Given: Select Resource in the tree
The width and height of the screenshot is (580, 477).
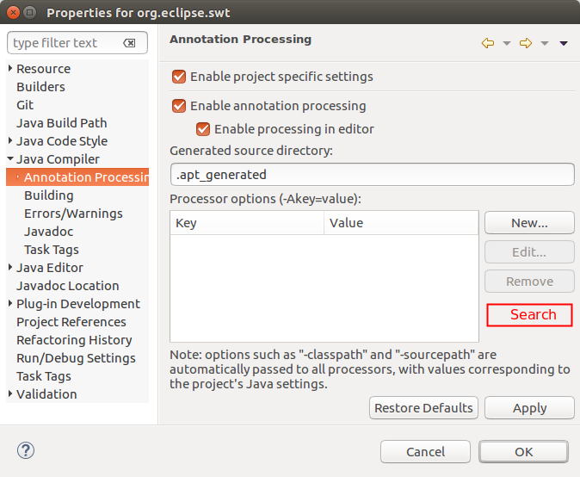Looking at the screenshot, I should click(43, 69).
